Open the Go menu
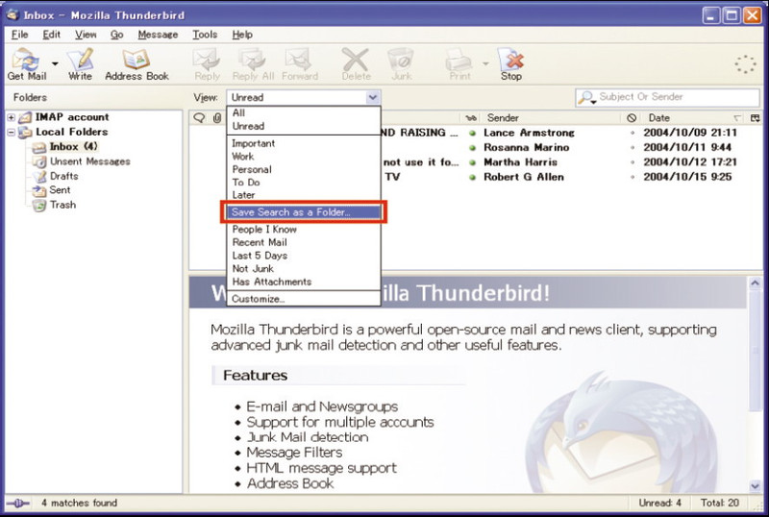Viewport: 769px width, 517px height. 116,35
